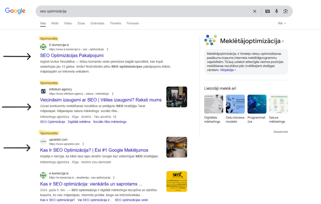Expand the Rīki tools menu
The image size is (321, 204).
[x=282, y=23]
